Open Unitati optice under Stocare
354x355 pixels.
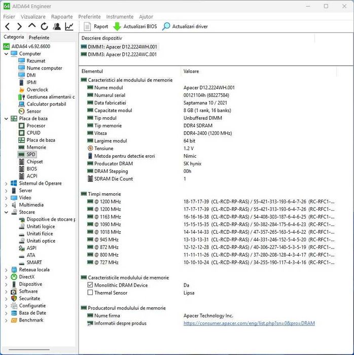[x=37, y=241]
